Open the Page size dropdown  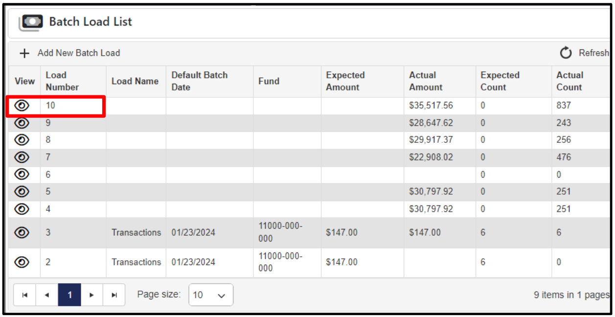pyautogui.click(x=210, y=294)
